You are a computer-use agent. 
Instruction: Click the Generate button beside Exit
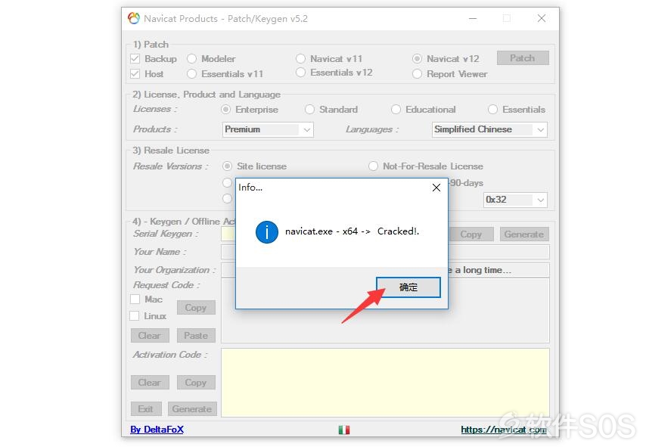tap(192, 409)
